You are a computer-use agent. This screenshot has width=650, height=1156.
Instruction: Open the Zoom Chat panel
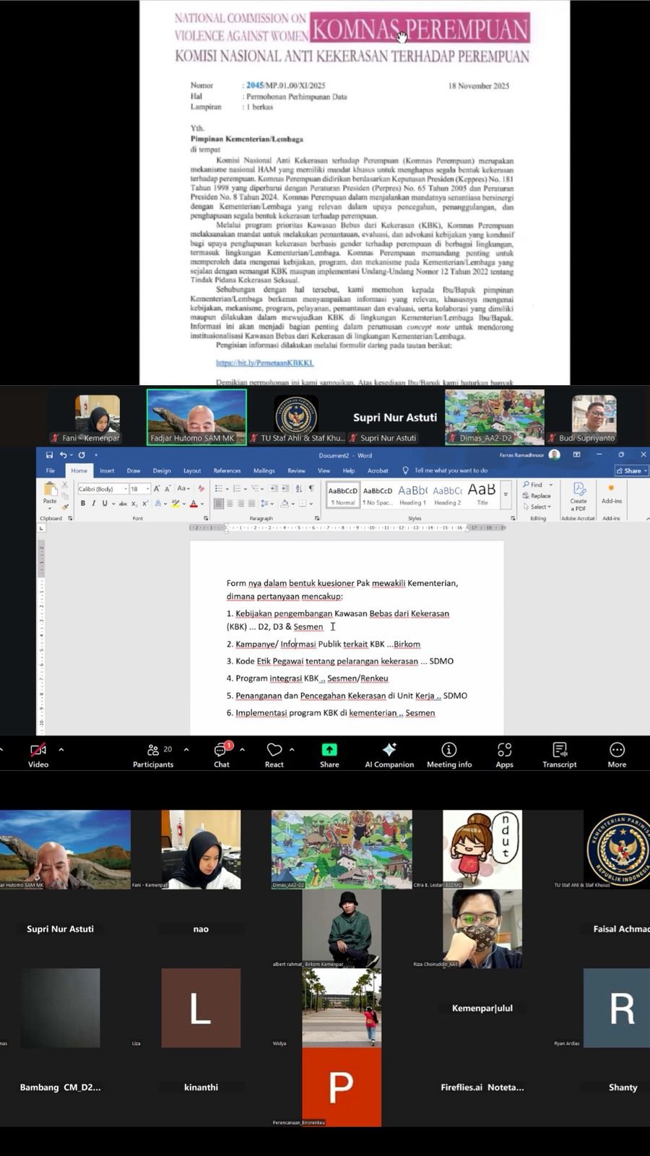[x=221, y=754]
